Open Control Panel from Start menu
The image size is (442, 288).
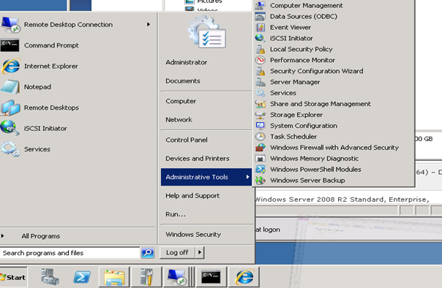pyautogui.click(x=187, y=140)
